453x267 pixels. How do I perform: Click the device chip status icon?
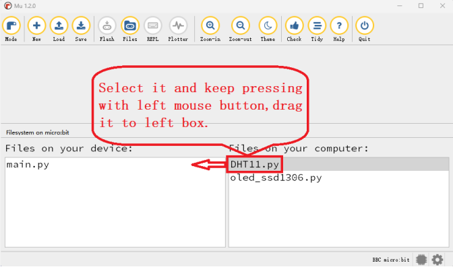[421, 260]
